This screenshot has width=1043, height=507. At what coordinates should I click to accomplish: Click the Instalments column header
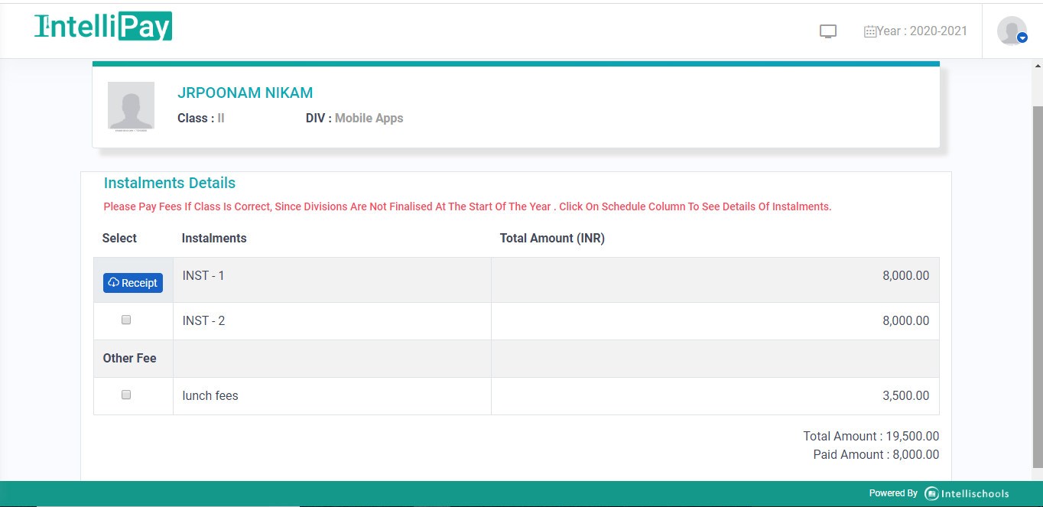click(x=214, y=239)
